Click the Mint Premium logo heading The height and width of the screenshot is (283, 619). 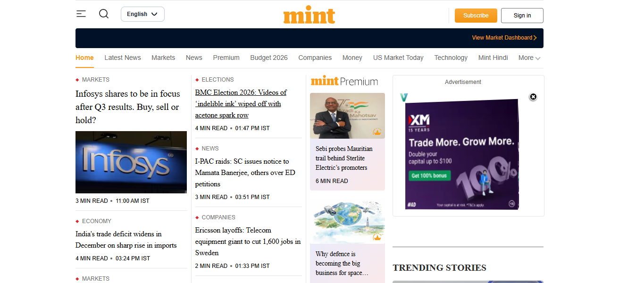pyautogui.click(x=344, y=81)
